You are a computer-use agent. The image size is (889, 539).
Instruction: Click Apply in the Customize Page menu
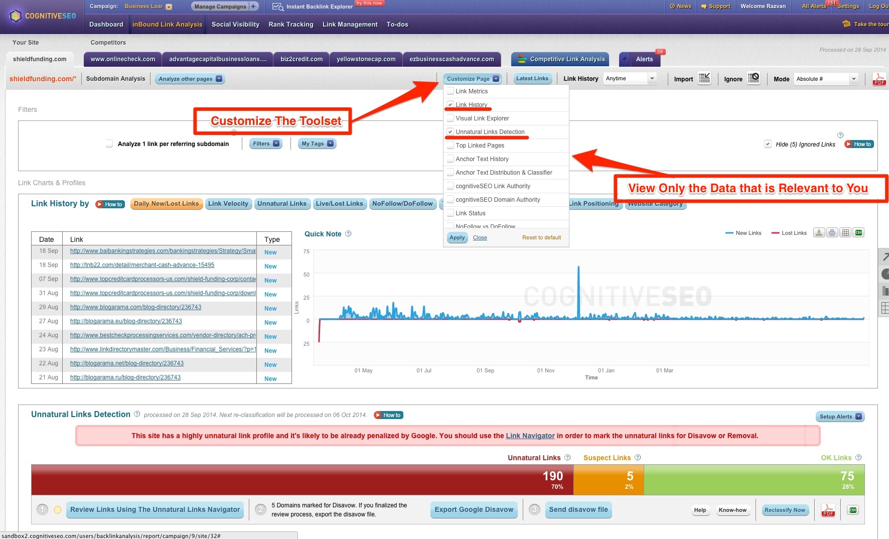457,237
